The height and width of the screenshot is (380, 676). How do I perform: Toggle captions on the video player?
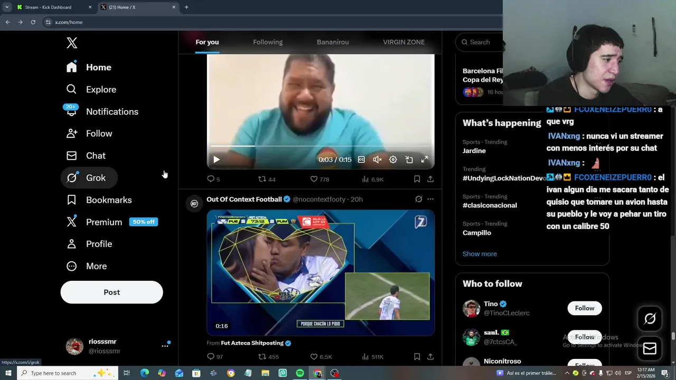(x=361, y=159)
